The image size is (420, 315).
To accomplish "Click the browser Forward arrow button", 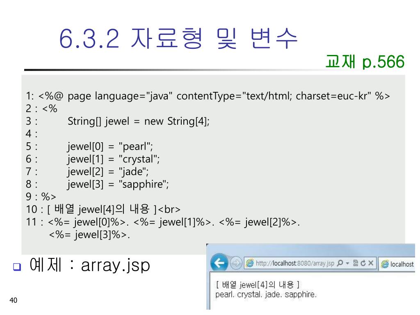I will click(x=236, y=263).
